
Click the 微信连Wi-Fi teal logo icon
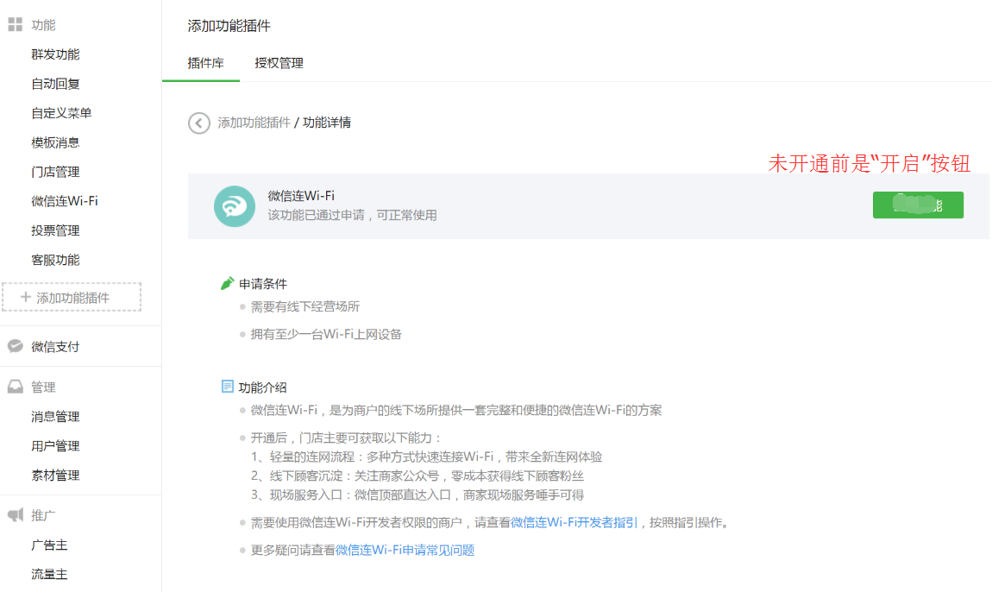pyautogui.click(x=235, y=206)
